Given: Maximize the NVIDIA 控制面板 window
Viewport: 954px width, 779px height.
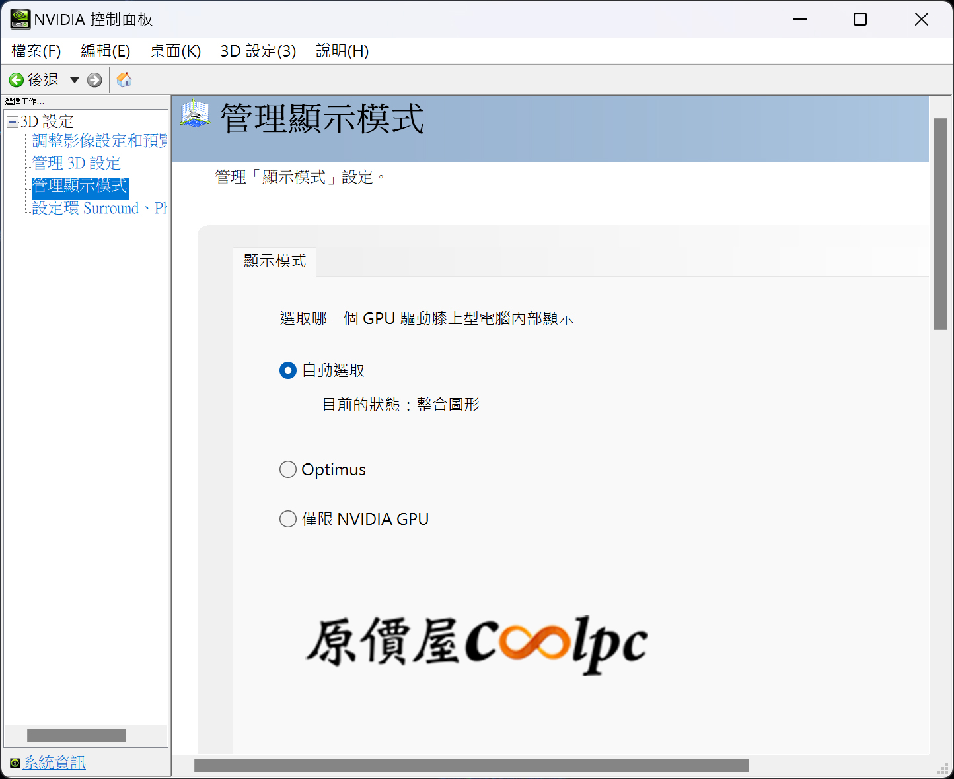Looking at the screenshot, I should (x=860, y=19).
